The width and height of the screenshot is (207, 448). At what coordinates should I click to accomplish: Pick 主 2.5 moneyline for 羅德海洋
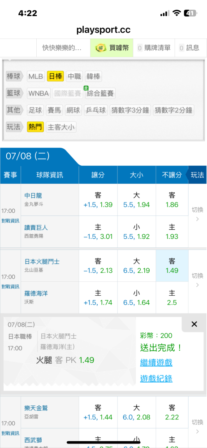point(172,297)
